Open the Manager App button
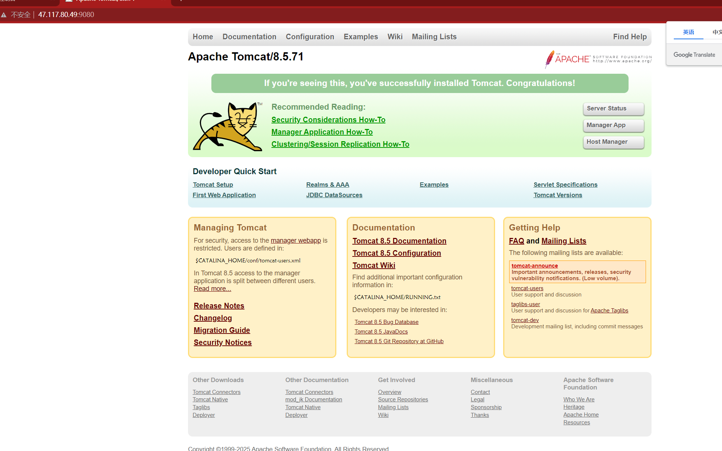Image resolution: width=722 pixels, height=451 pixels. 613,125
